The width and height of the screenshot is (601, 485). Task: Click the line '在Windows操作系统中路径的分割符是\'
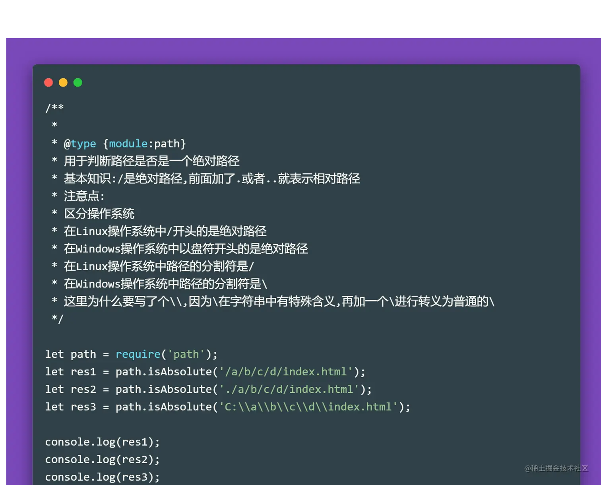tap(159, 283)
